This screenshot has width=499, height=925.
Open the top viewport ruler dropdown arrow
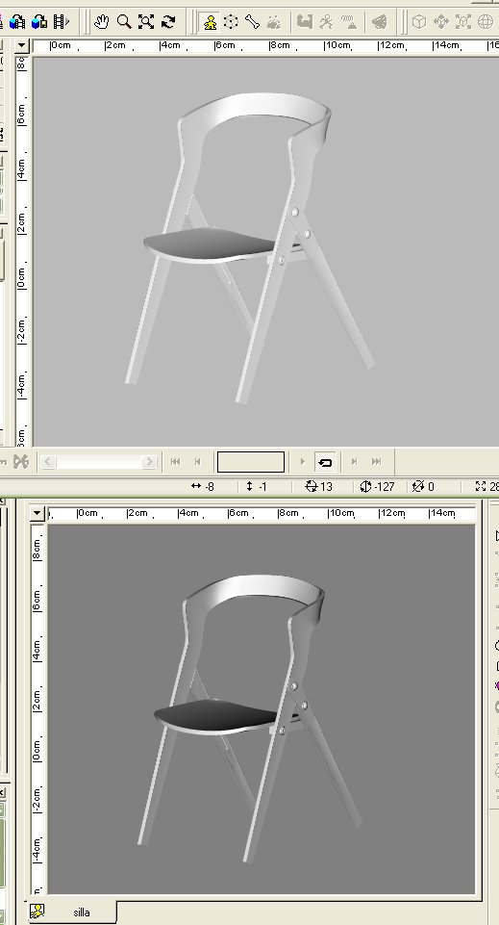click(x=22, y=45)
